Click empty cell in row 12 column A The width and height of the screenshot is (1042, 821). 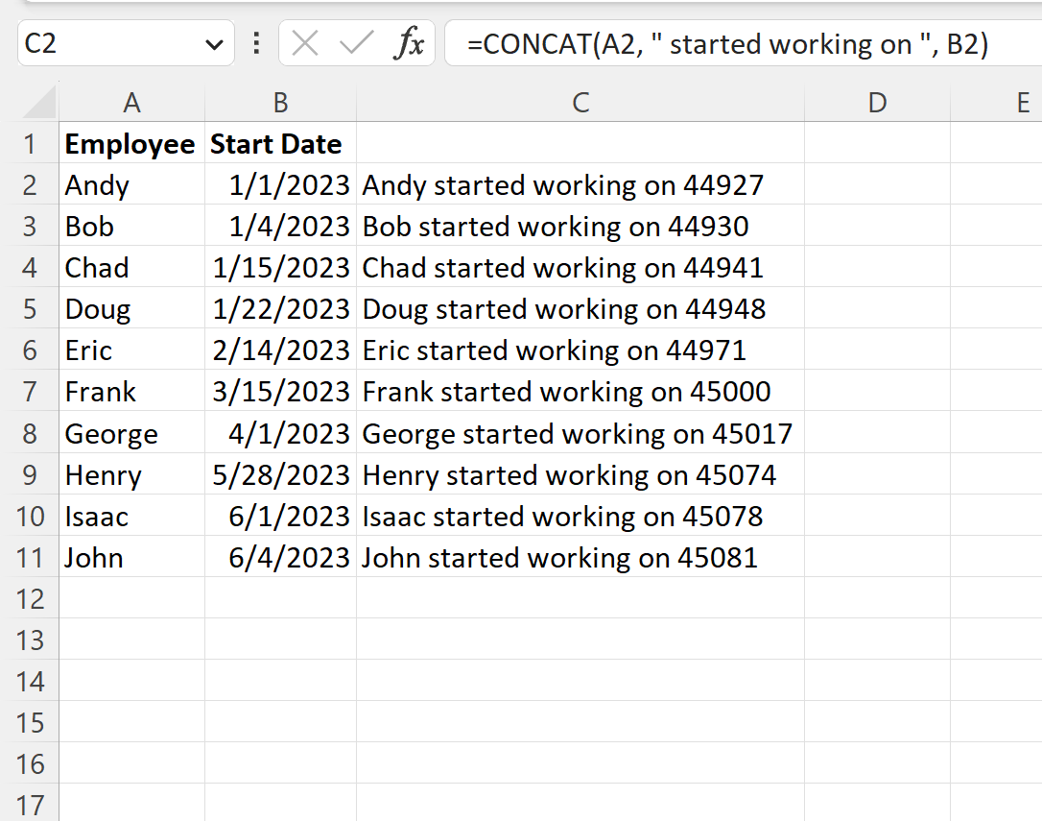(131, 598)
